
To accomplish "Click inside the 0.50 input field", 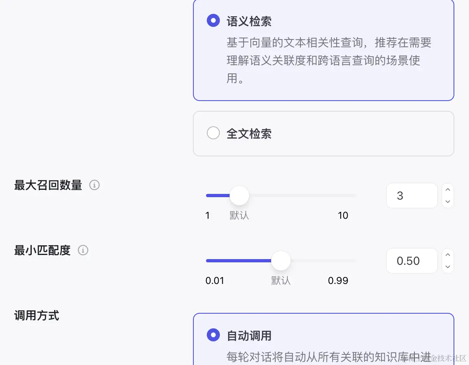I will pyautogui.click(x=412, y=261).
